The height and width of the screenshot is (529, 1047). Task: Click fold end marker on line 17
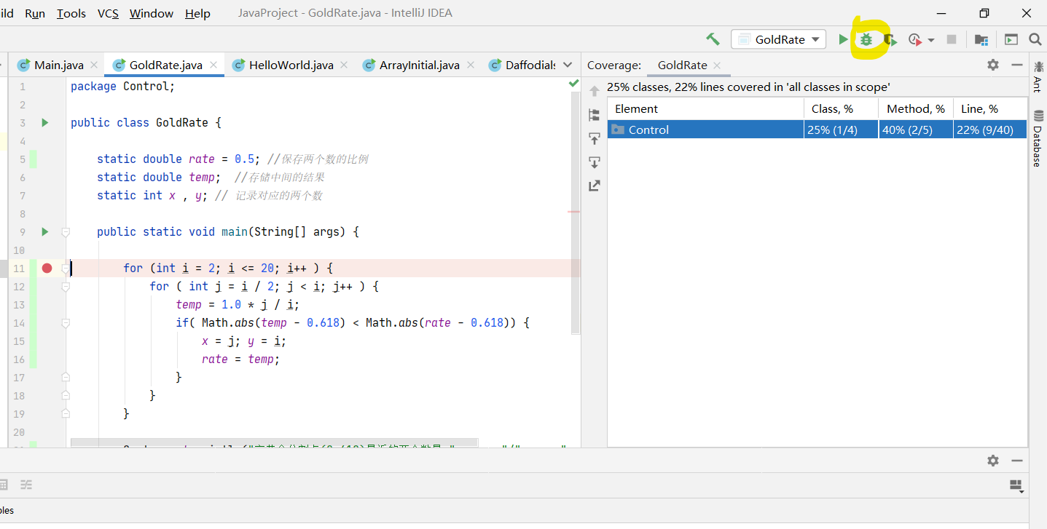66,378
